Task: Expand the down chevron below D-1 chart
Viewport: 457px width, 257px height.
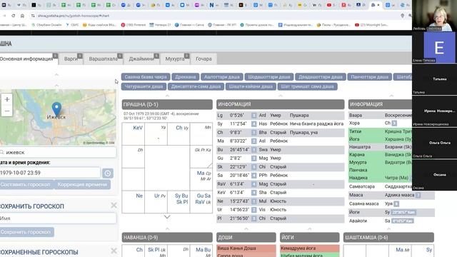Action: [x=167, y=217]
